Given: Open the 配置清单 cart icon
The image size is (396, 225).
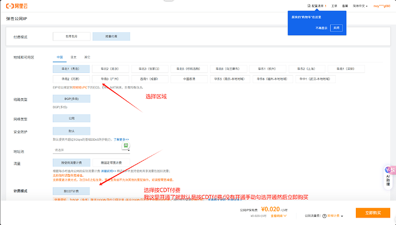Looking at the screenshot, I should tap(309, 6).
